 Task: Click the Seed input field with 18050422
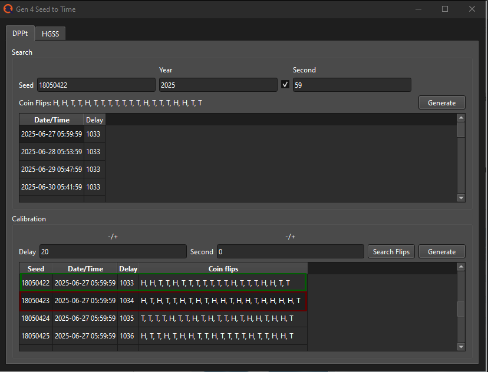coord(96,85)
